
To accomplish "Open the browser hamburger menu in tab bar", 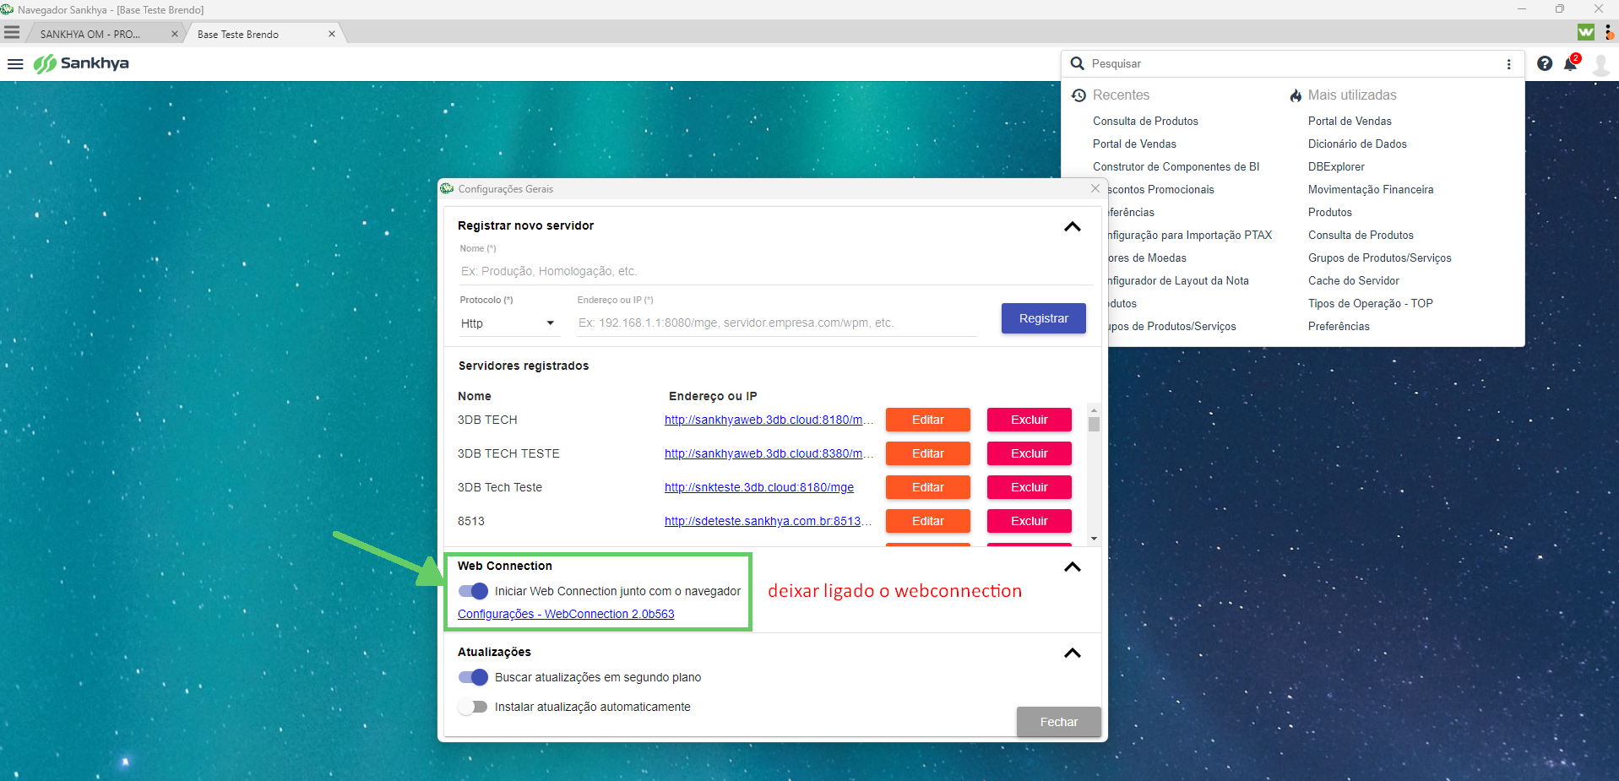I will pyautogui.click(x=12, y=32).
